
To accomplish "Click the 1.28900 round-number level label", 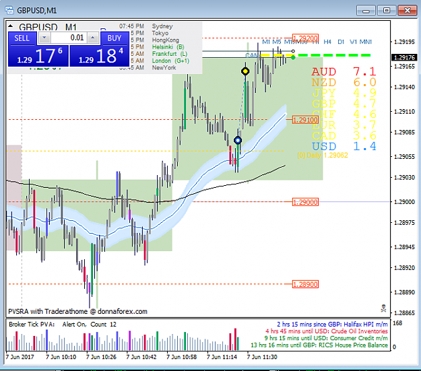I will coord(305,284).
